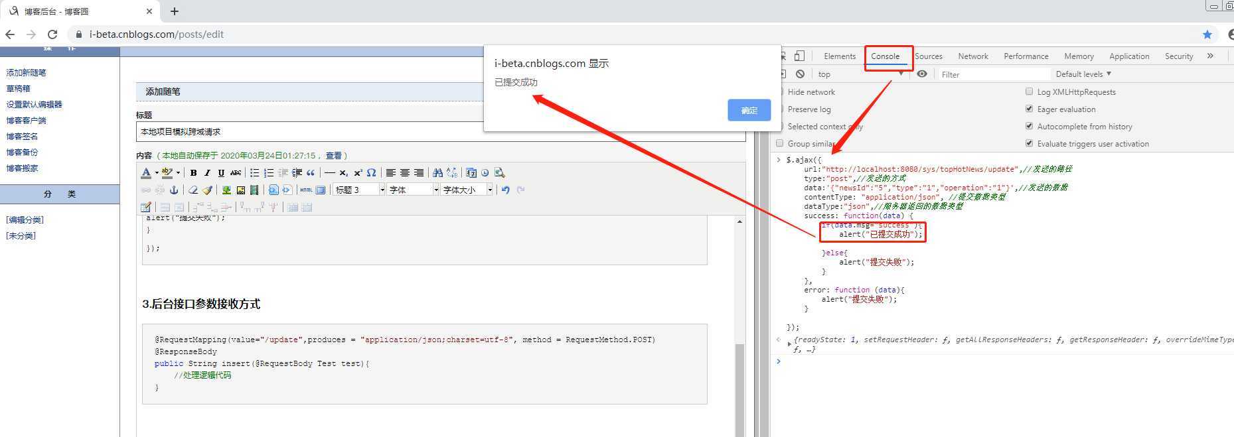This screenshot has width=1234, height=437.
Task: Click the undo arrow in the editor
Action: [506, 190]
